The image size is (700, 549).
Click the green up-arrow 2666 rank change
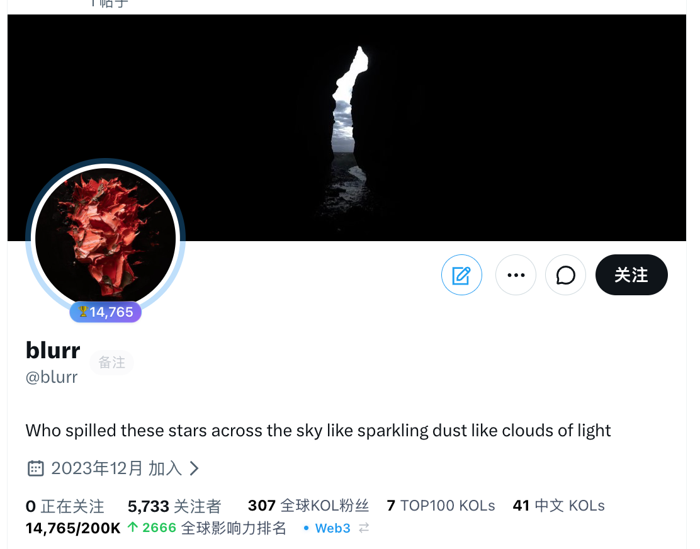(152, 528)
